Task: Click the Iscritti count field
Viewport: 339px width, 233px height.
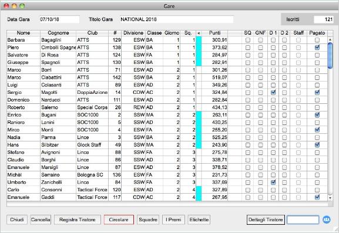Action: coord(324,19)
